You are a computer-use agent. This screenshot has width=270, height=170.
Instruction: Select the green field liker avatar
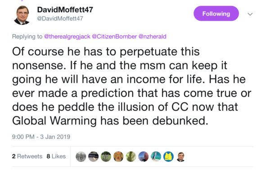(x=106, y=156)
